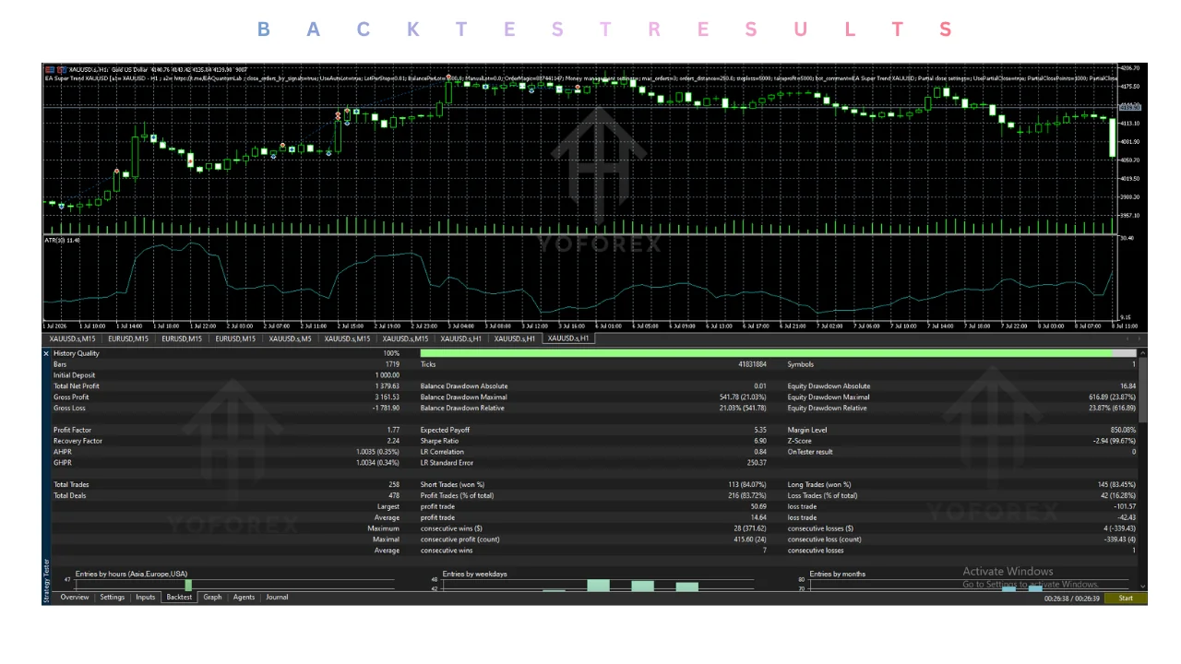Image resolution: width=1181 pixels, height=664 pixels.
Task: Click the ATR(30) indicator label
Action: click(62, 241)
